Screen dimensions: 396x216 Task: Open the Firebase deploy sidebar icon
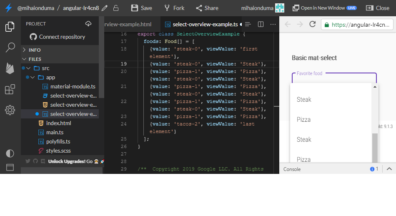tap(10, 68)
